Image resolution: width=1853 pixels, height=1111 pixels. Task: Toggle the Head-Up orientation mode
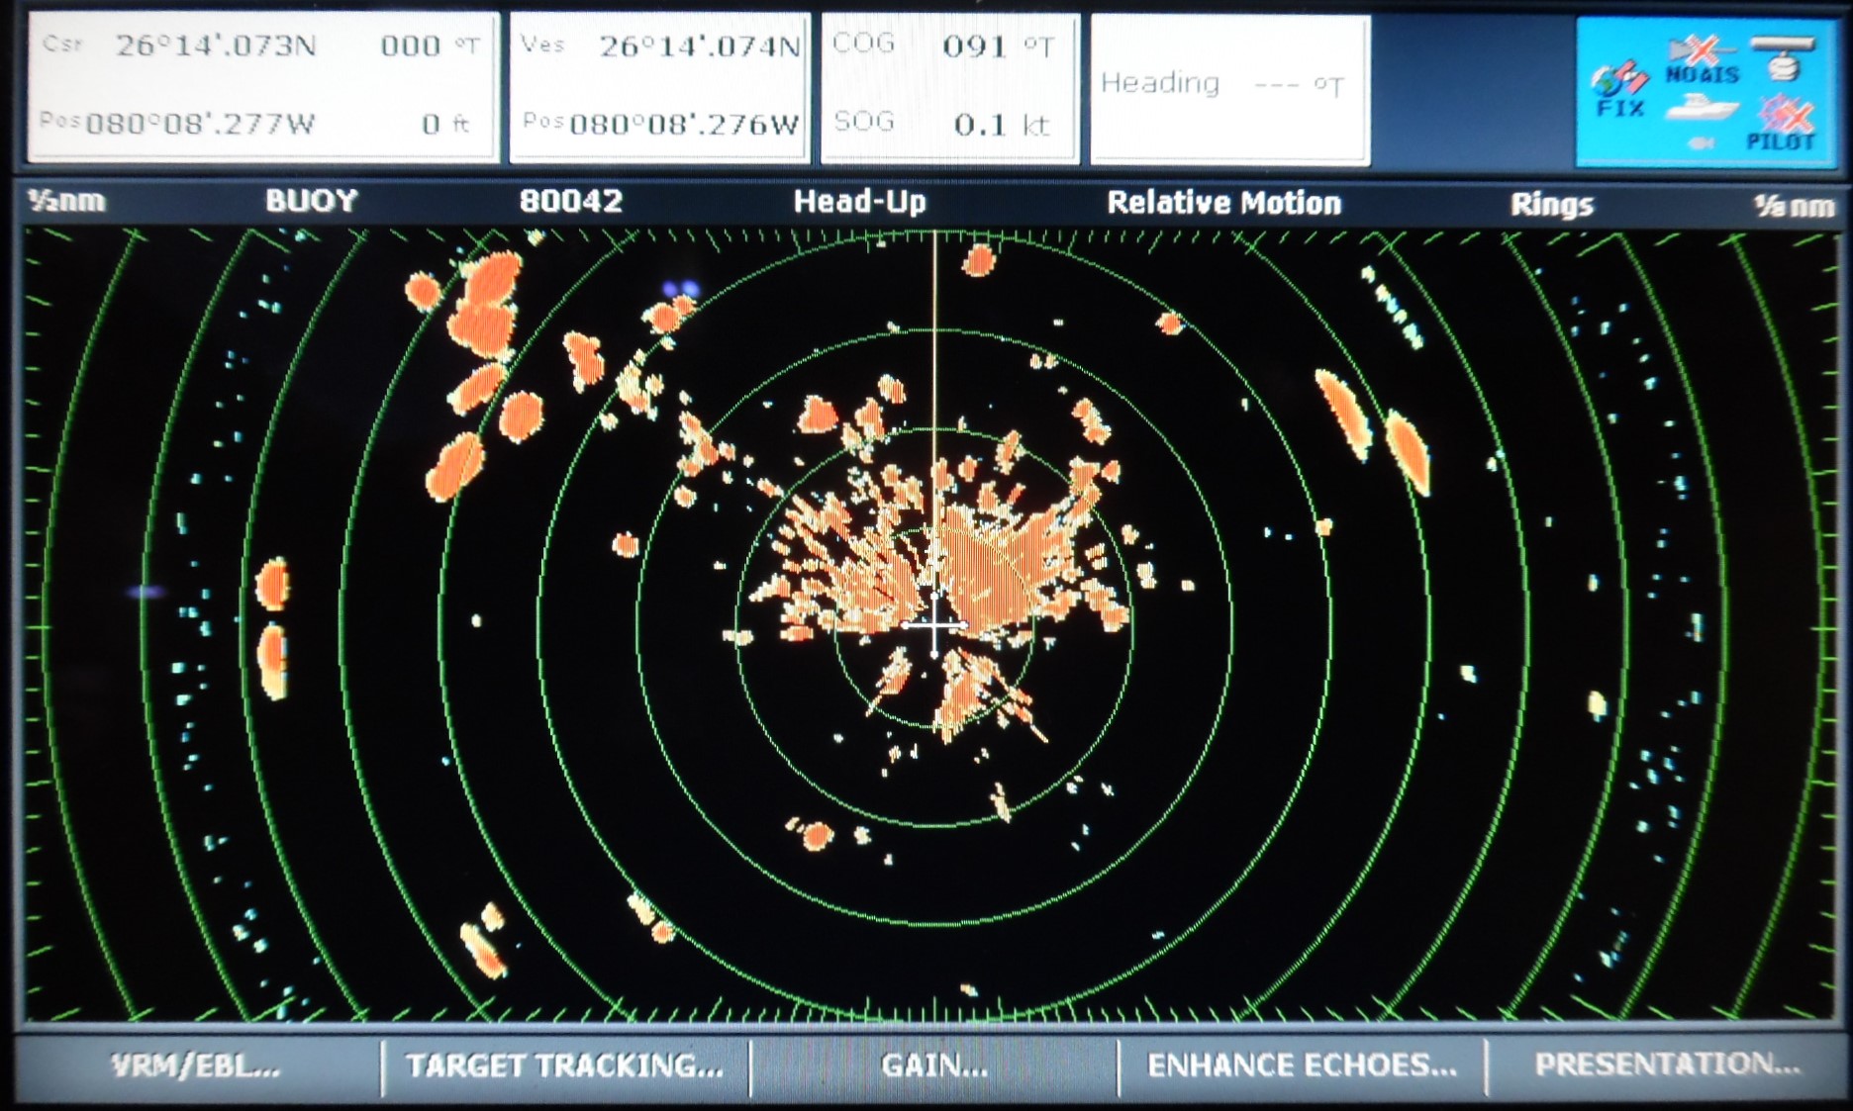point(859,203)
